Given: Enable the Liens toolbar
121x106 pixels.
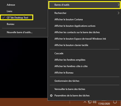Looking at the screenshot, I should coord(24,11).
